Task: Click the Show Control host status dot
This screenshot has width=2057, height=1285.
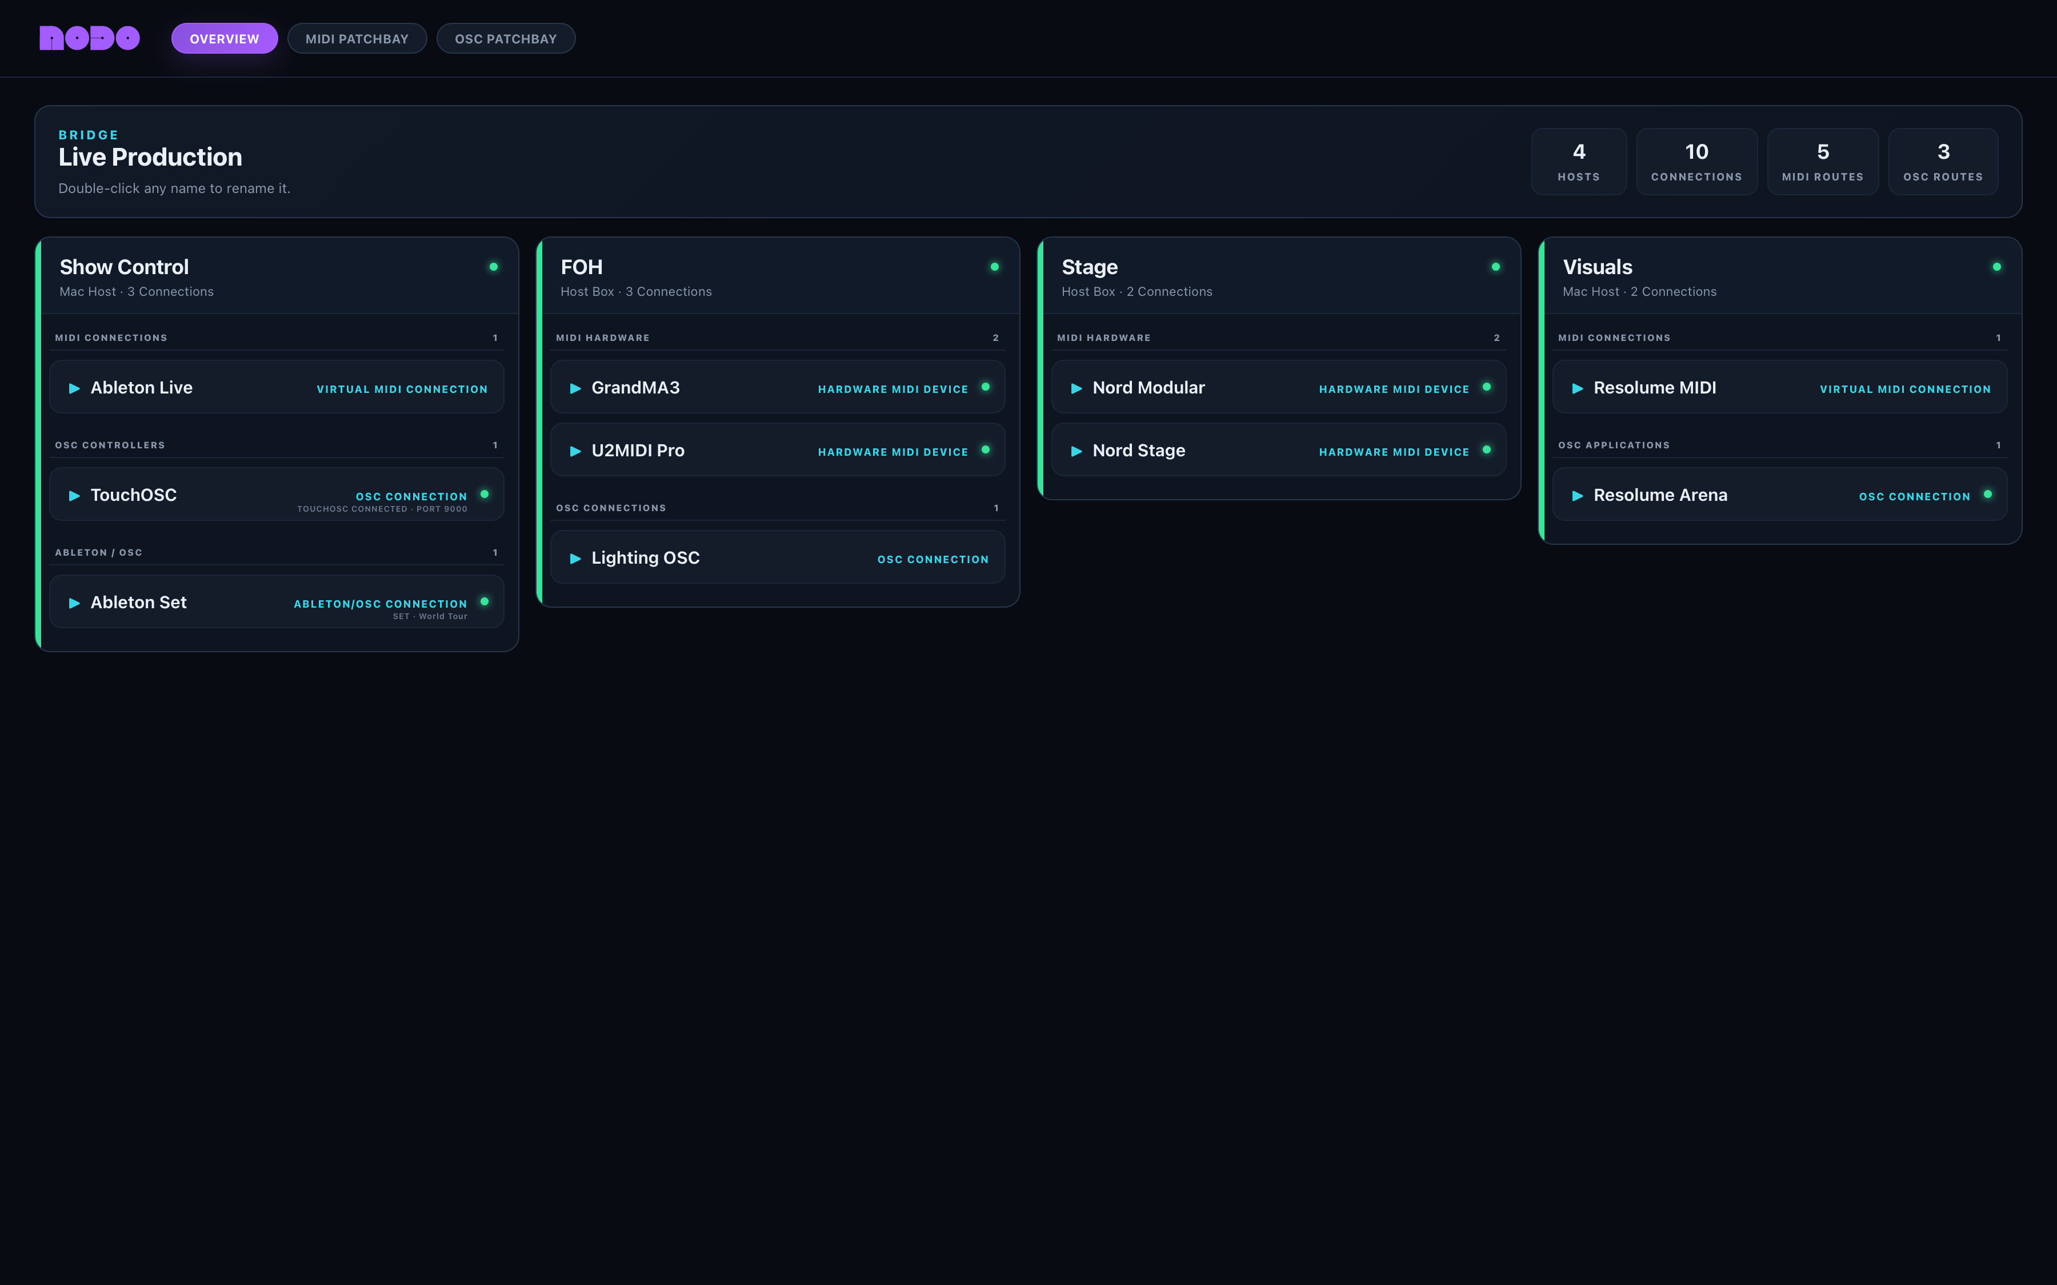Action: [x=494, y=267]
